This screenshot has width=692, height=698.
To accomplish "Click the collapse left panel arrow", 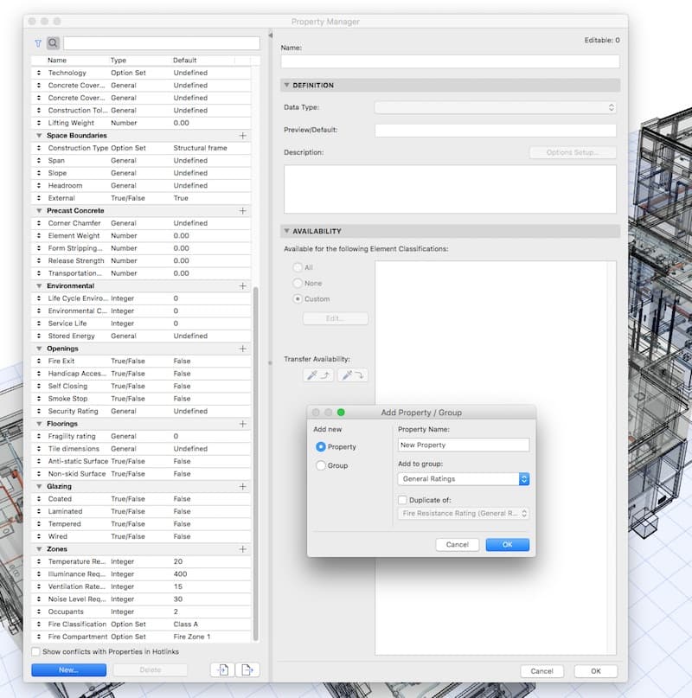I will (x=270, y=35).
